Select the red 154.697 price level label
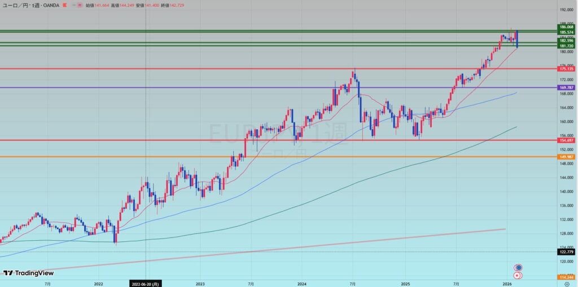 [566, 140]
